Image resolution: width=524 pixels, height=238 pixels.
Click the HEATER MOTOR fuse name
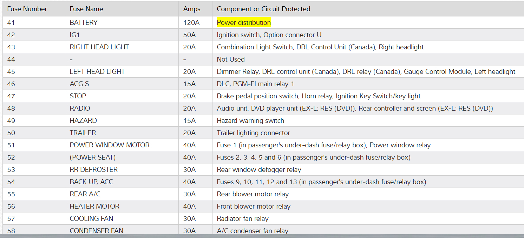click(x=94, y=206)
